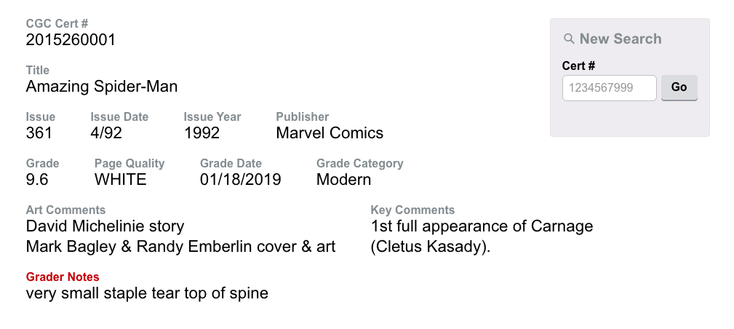Viewport: 734px width, 329px height.
Task: Click the staple tear grader note text
Action: pos(147,294)
